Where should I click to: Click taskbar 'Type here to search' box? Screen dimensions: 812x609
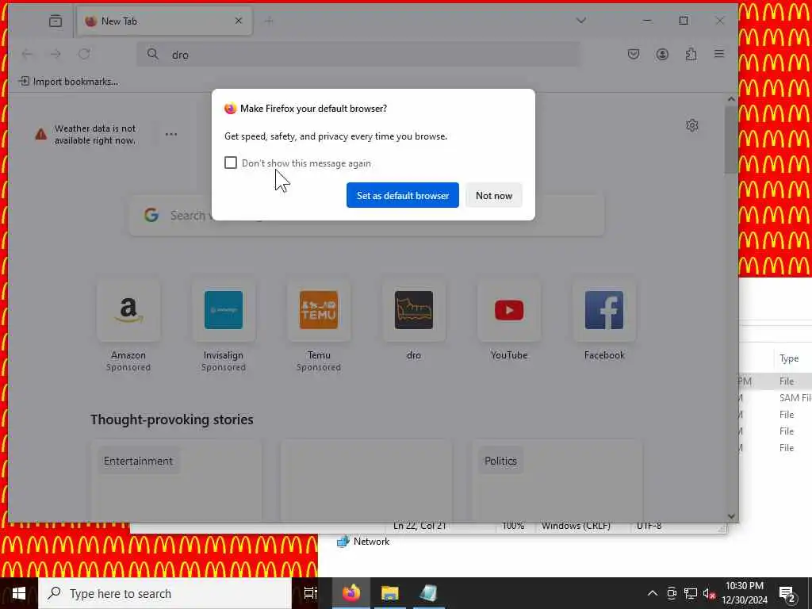(x=165, y=593)
